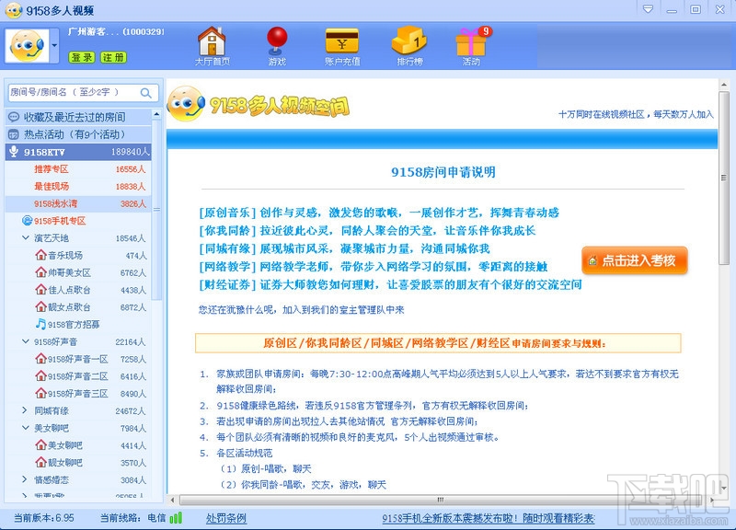Viewport: 736px width, 530px height.
Task: Open 9158手机专区 entry
Action: [60, 221]
